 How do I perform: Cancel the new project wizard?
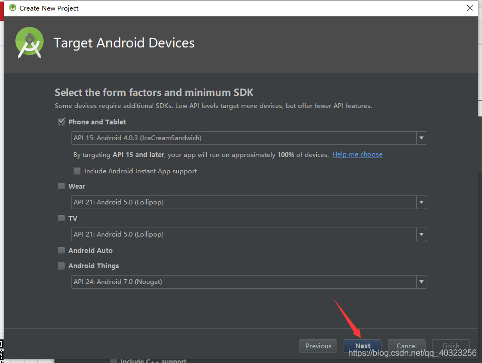pyautogui.click(x=406, y=346)
